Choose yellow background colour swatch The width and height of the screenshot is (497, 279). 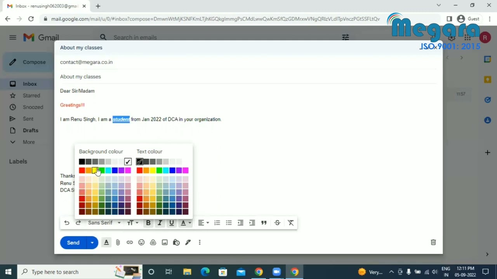coord(95,170)
